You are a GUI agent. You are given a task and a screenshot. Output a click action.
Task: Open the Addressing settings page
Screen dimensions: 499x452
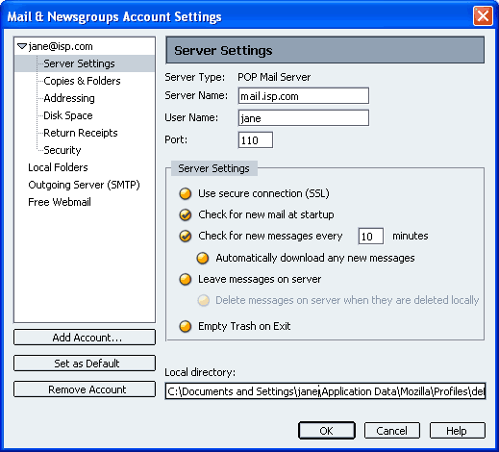[x=69, y=98]
